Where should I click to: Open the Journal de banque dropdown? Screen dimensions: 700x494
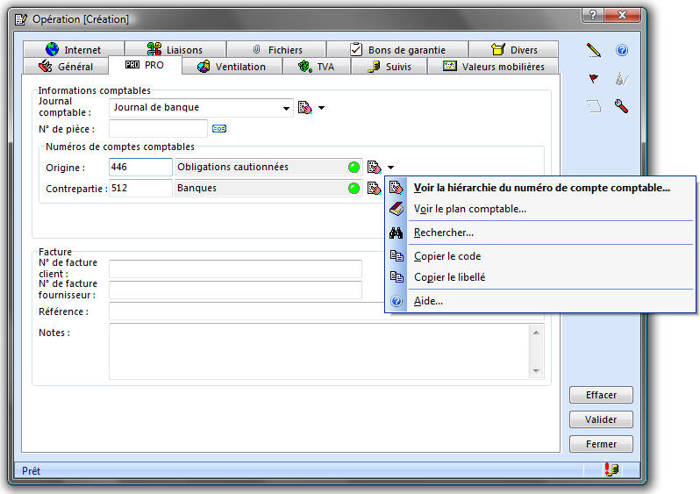[286, 108]
